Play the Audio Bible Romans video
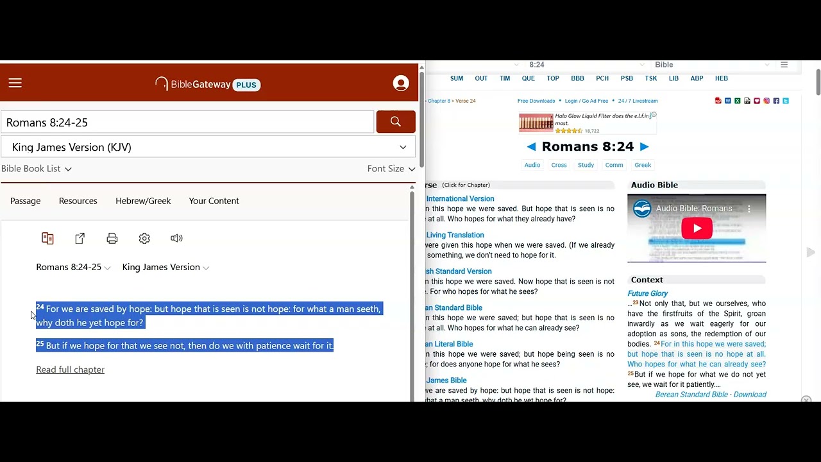 click(x=697, y=228)
